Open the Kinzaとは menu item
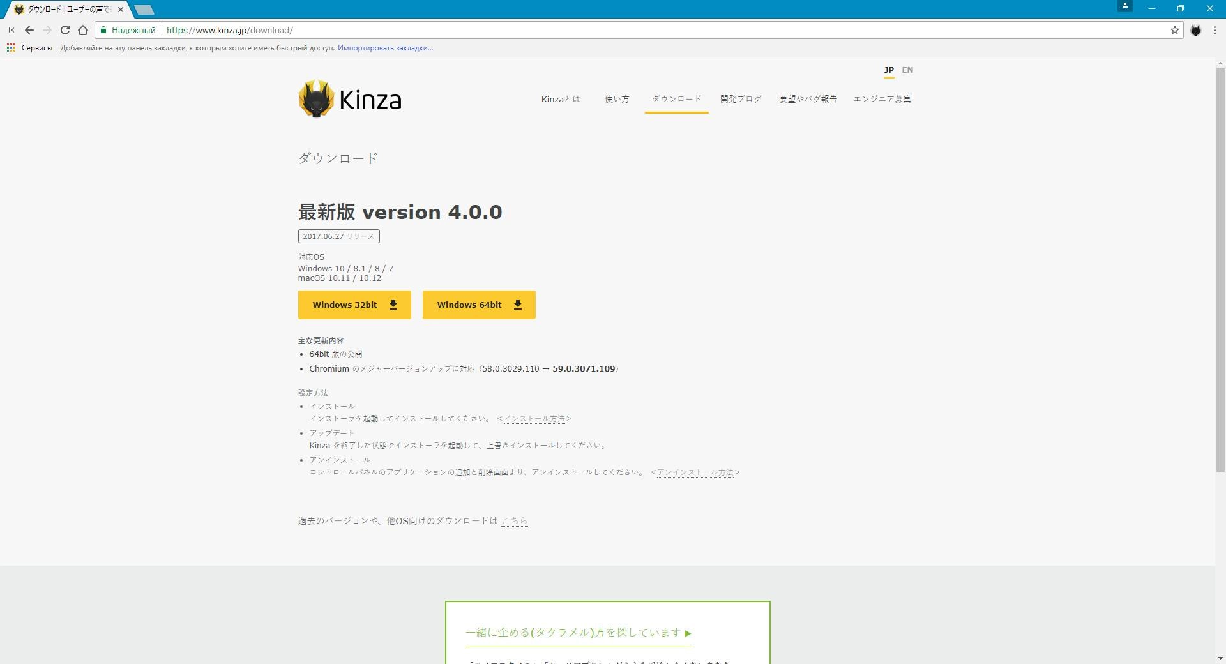The width and height of the screenshot is (1226, 664). [561, 99]
